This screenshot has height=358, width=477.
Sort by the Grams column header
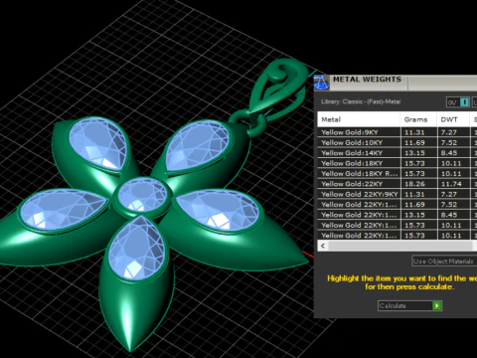[418, 119]
